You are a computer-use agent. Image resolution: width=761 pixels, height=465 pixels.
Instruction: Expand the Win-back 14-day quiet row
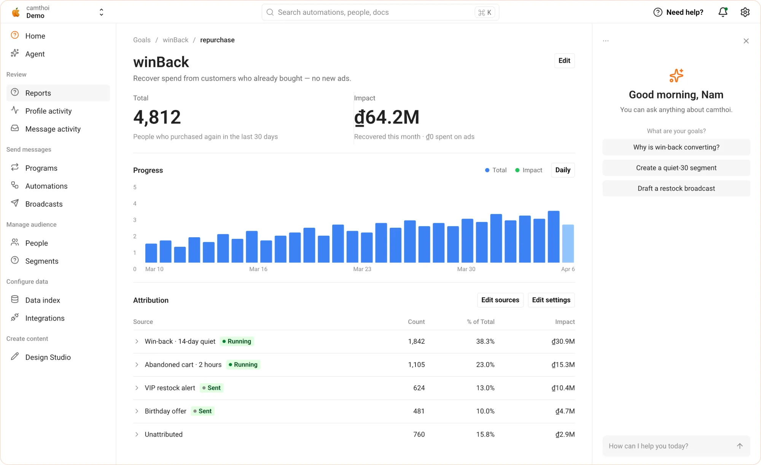point(137,341)
